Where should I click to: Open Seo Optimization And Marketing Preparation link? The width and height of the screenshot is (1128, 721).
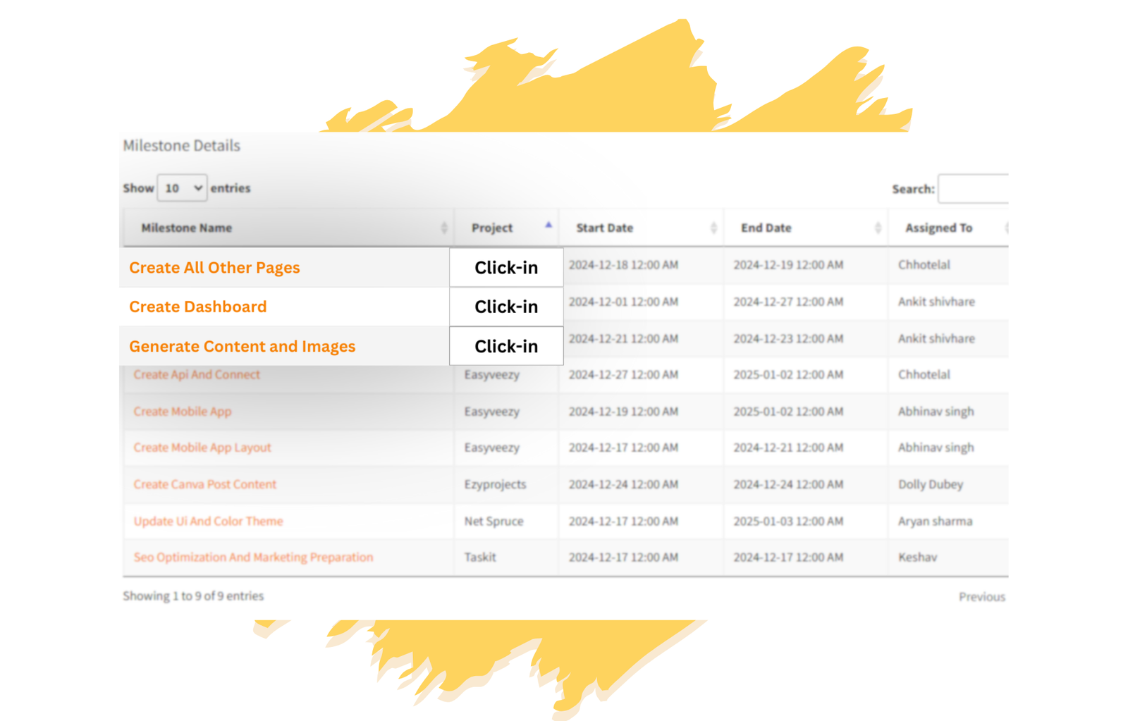pos(253,557)
